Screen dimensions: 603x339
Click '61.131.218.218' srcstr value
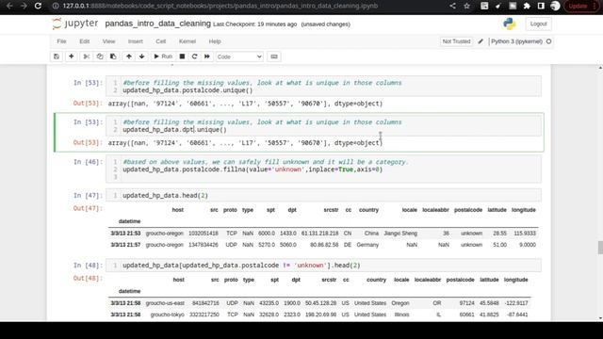pos(320,234)
